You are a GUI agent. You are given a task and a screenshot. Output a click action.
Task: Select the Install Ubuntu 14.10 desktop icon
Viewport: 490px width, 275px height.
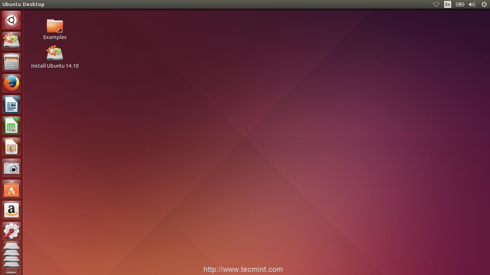tap(55, 57)
